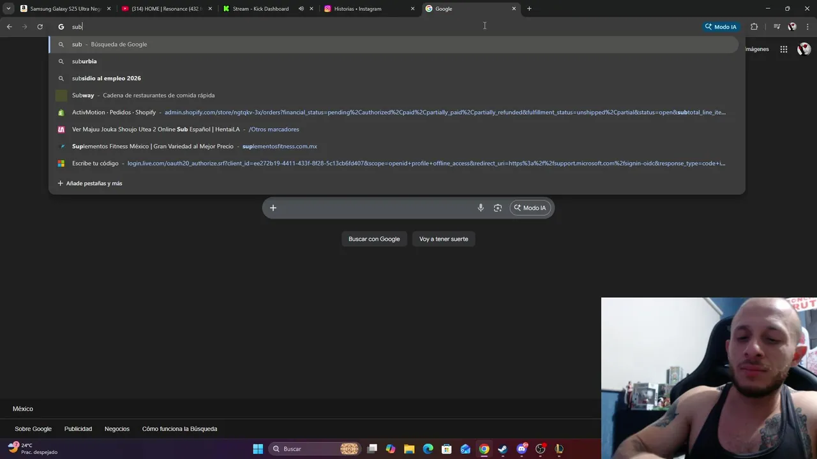Click the Modo IA button in search box
Screen dimensions: 817x459
pos(530,208)
